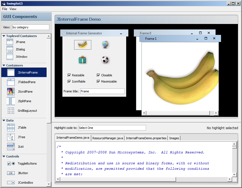Toggle the Closable checkbox
Image resolution: width=242 pixels, height=188 pixels.
(x=98, y=75)
